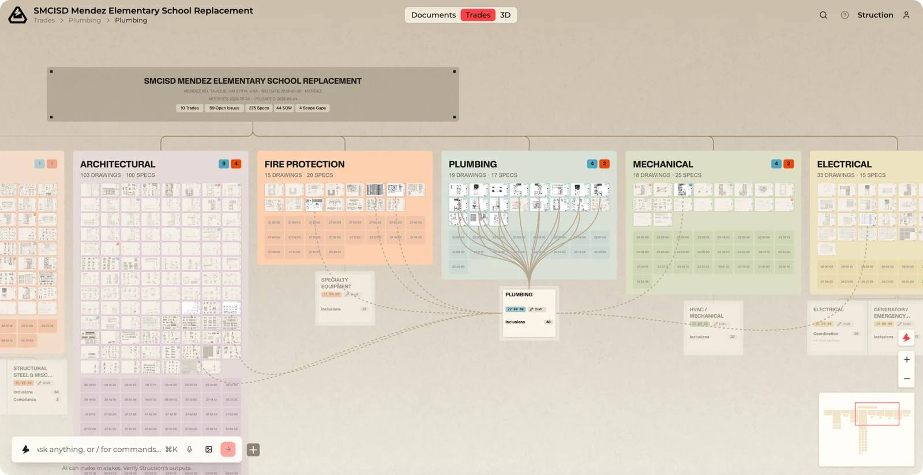Image resolution: width=923 pixels, height=475 pixels.
Task: Click the 59 Open Issues chip
Action: pyautogui.click(x=224, y=108)
